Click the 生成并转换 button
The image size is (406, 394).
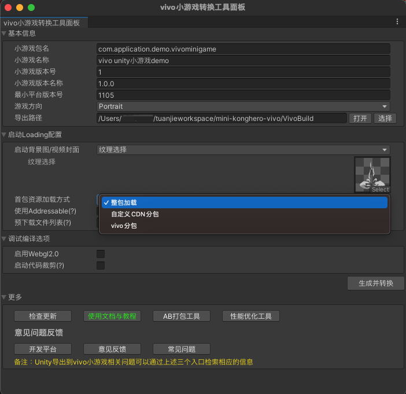(375, 283)
